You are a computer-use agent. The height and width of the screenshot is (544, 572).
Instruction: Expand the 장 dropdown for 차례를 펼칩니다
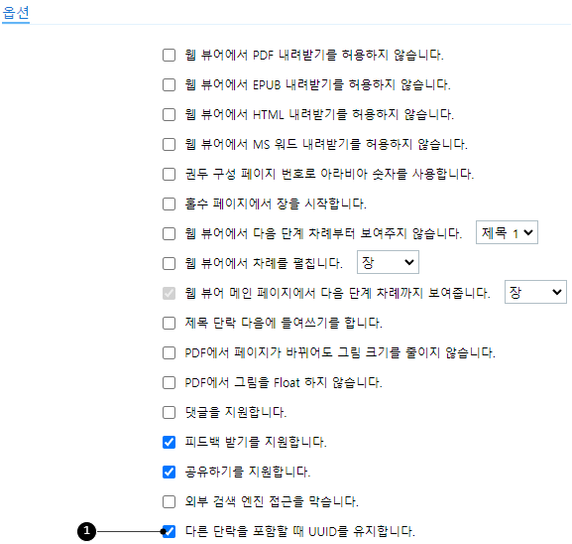point(388,262)
